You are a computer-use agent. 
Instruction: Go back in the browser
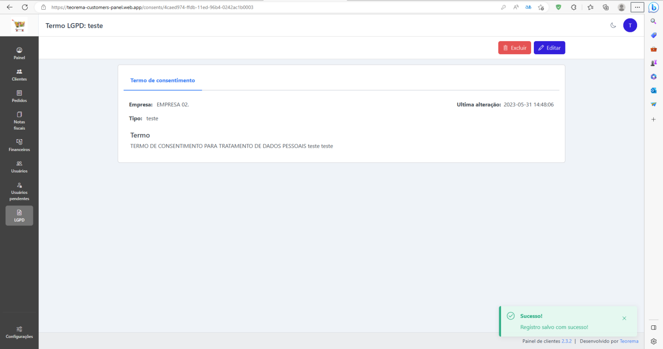pyautogui.click(x=10, y=7)
